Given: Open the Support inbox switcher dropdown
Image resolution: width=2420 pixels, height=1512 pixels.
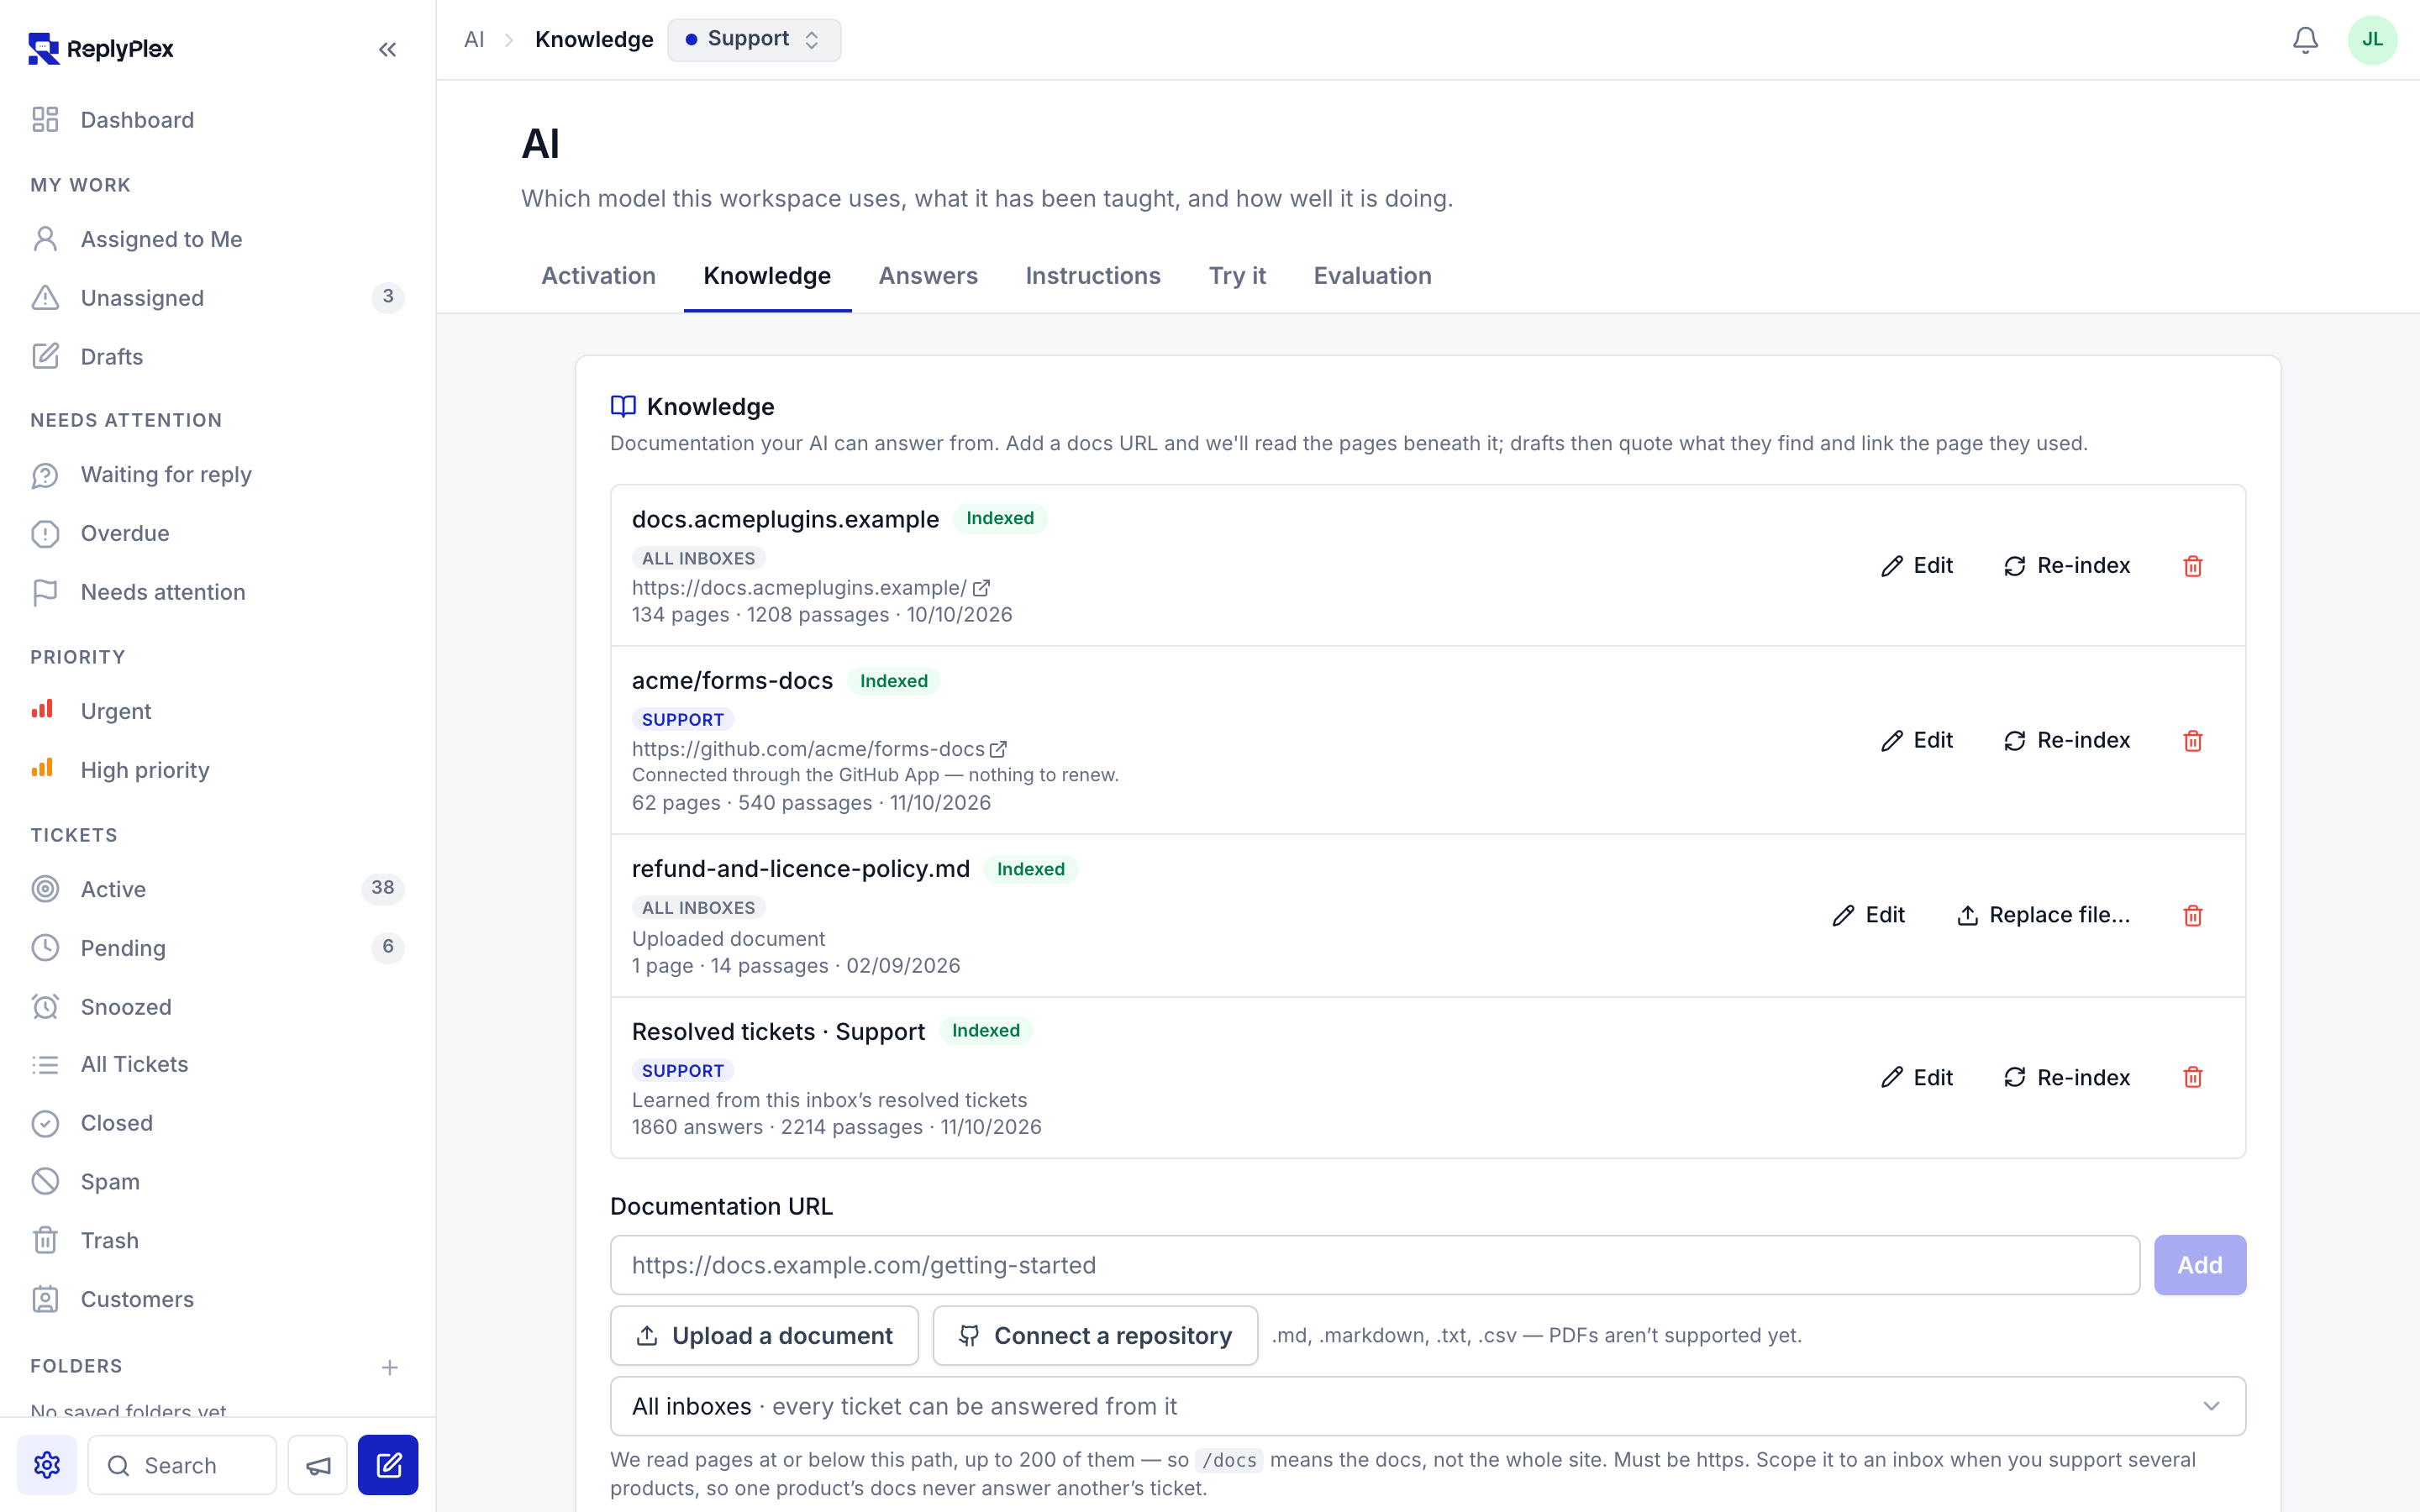Looking at the screenshot, I should 754,40.
